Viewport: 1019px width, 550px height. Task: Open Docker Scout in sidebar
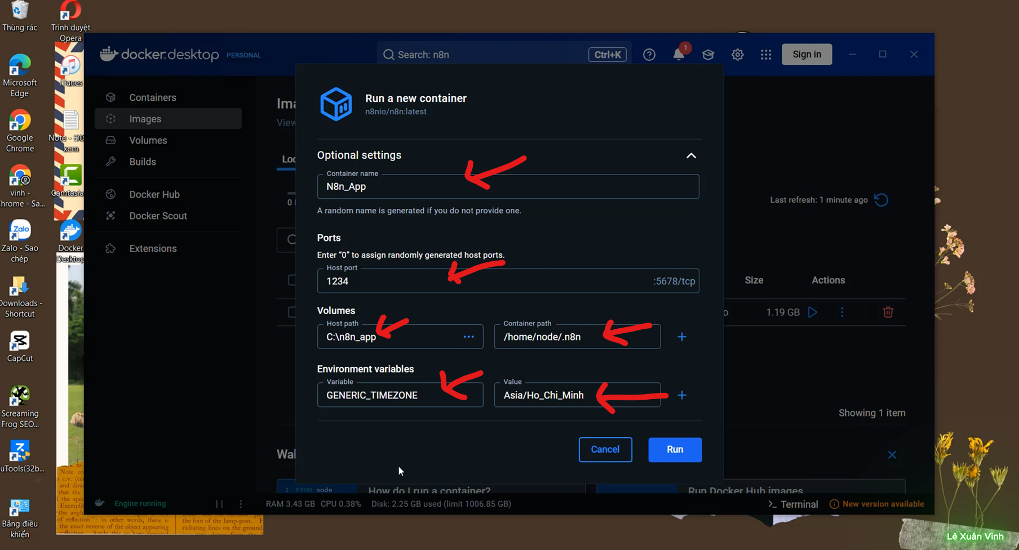168,216
